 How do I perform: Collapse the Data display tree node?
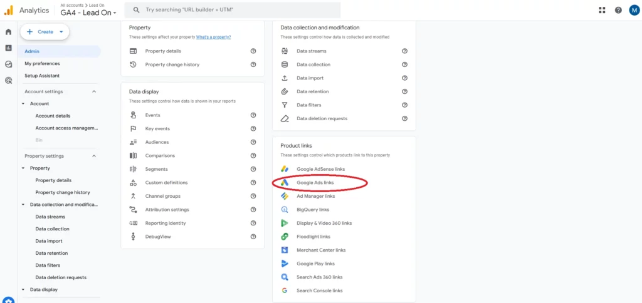pos(23,289)
